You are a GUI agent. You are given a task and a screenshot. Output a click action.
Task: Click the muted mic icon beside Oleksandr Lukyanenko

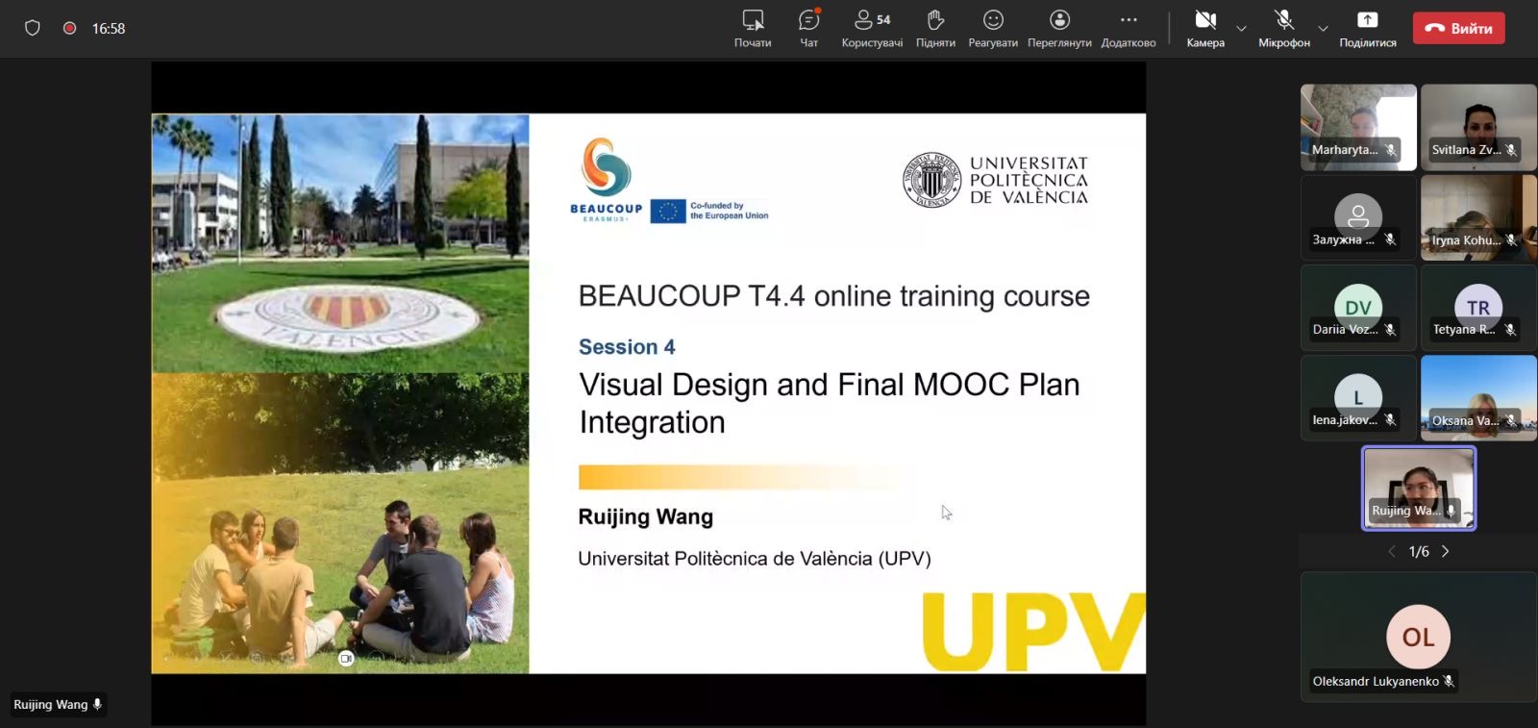coord(1449,681)
